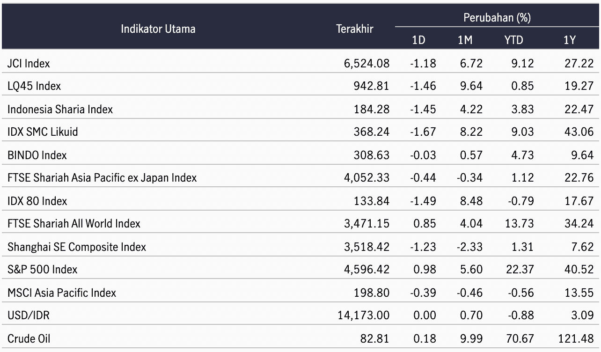Click the 'Indikator Utama' column header
Image resolution: width=601 pixels, height=352 pixels.
pos(158,29)
